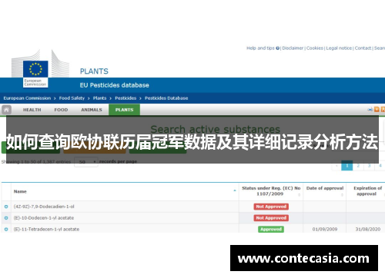
Task: Open the FOOD tab
Action: pyautogui.click(x=61, y=110)
